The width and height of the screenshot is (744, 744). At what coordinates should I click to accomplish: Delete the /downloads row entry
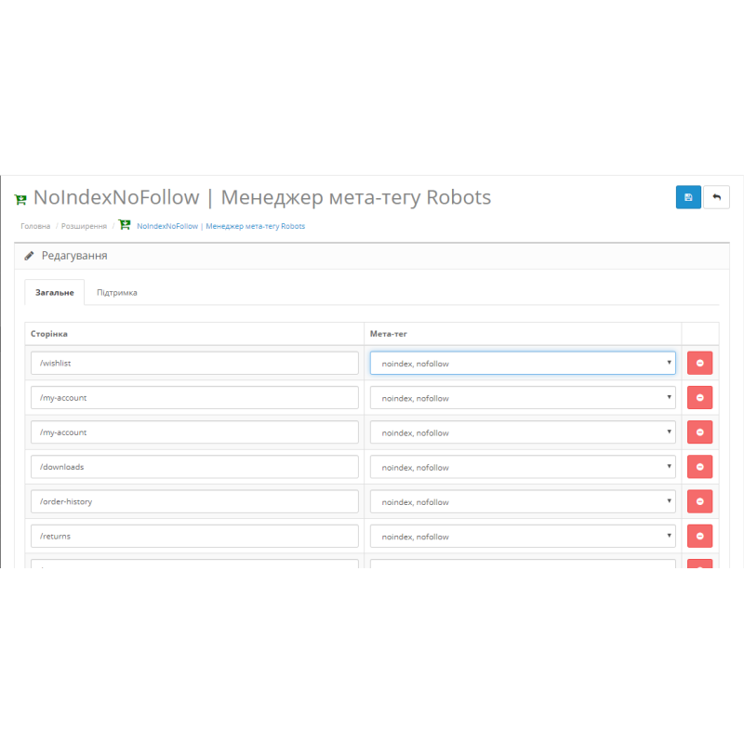click(x=699, y=467)
